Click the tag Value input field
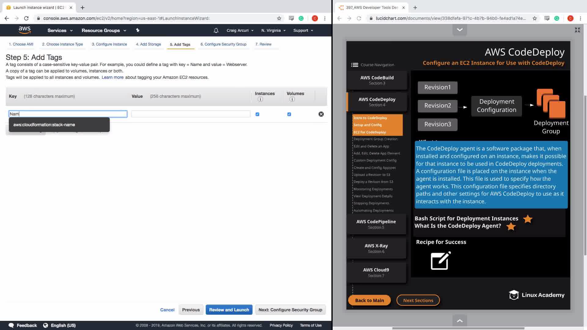Screen dimensions: 587x330 pyautogui.click(x=191, y=114)
